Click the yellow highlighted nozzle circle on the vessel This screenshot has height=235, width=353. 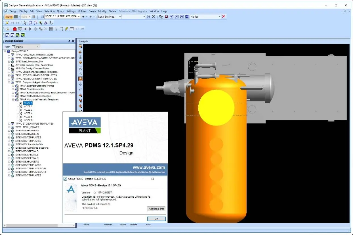pos(216,107)
